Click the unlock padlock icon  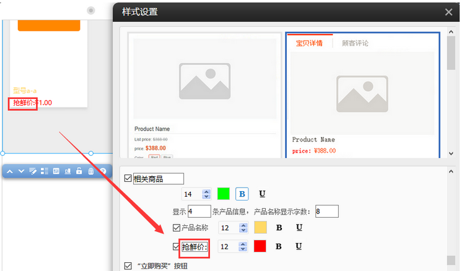(x=79, y=171)
